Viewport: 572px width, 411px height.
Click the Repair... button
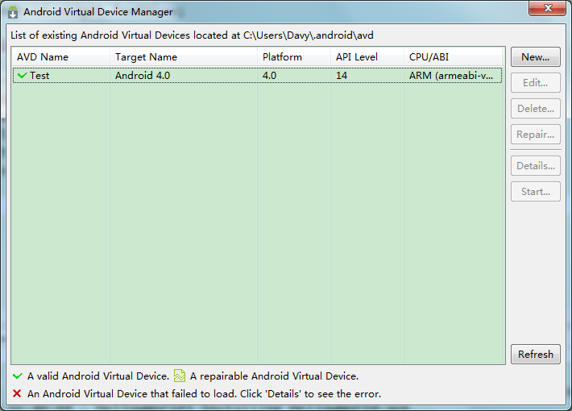[x=535, y=135]
